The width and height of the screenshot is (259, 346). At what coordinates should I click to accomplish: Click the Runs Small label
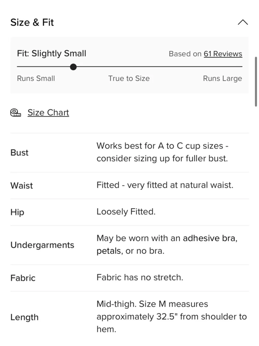[x=36, y=78]
